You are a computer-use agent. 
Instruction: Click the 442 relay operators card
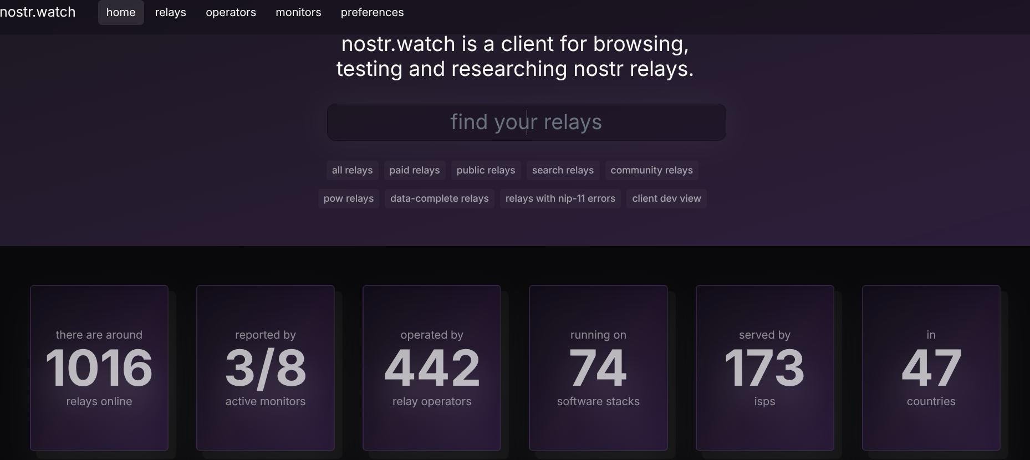(432, 368)
